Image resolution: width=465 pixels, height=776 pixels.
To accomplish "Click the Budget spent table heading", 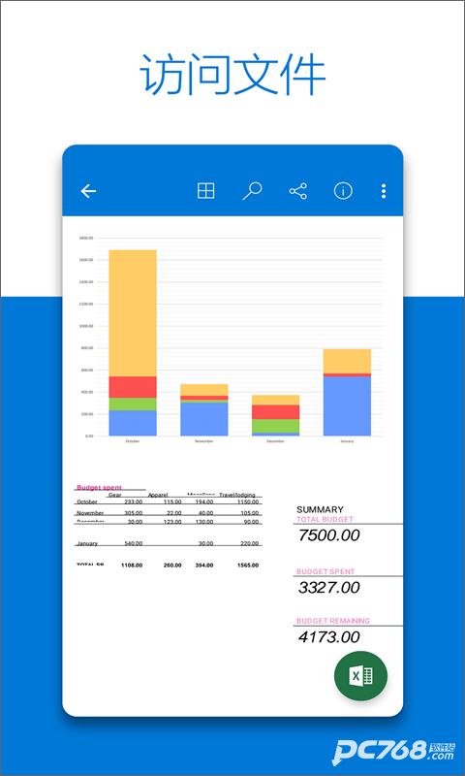I will tap(100, 488).
